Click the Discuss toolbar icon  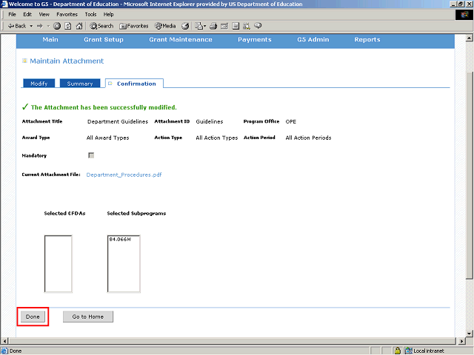tap(236, 26)
